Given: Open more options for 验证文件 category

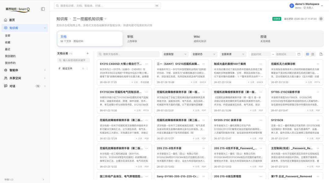Looking at the screenshot, I should tap(87, 68).
